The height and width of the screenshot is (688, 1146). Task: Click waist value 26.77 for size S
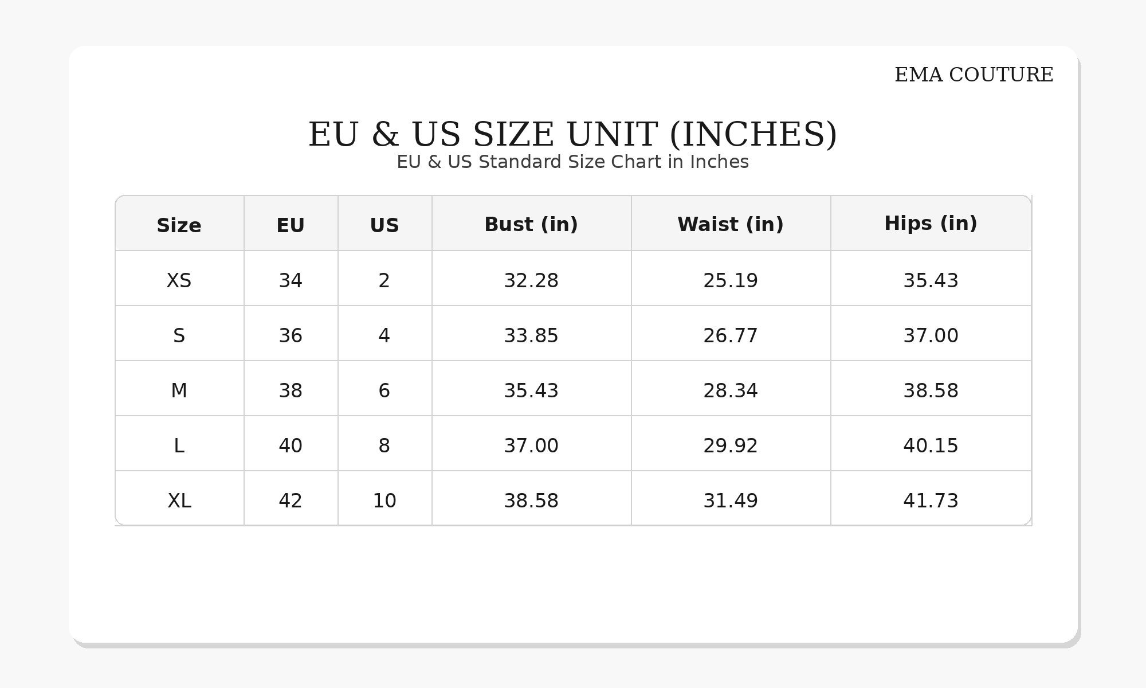click(731, 335)
